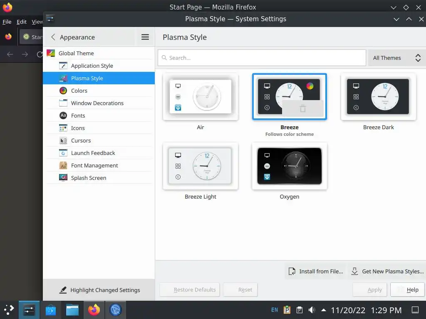Select the Air plasma theme thumbnail

click(x=201, y=96)
